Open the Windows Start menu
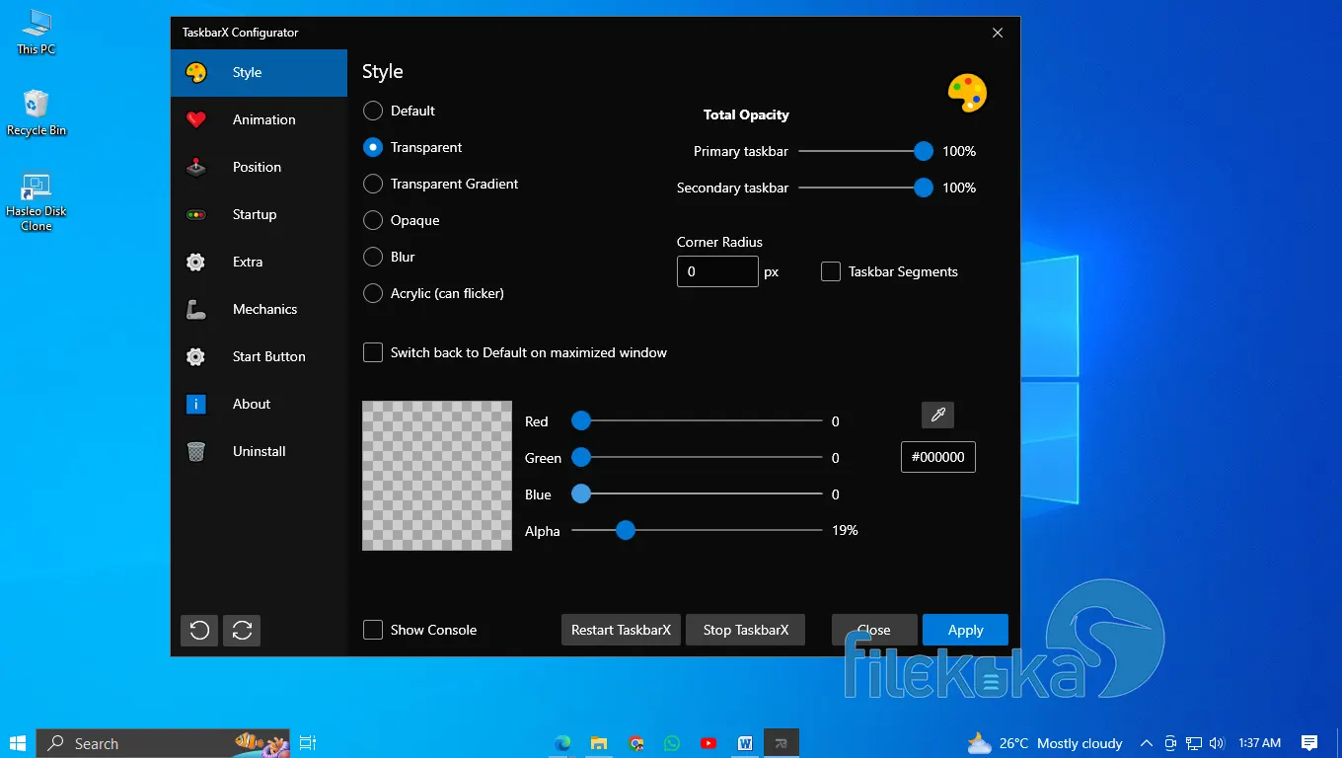1342x758 pixels. pyautogui.click(x=18, y=743)
